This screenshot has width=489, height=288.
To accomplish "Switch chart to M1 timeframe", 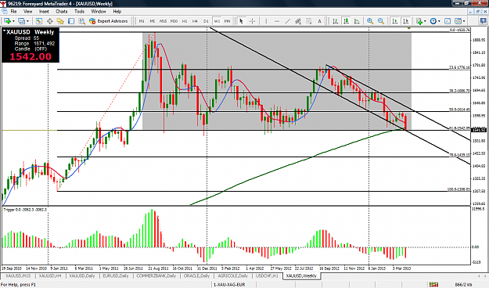I will coord(142,21).
